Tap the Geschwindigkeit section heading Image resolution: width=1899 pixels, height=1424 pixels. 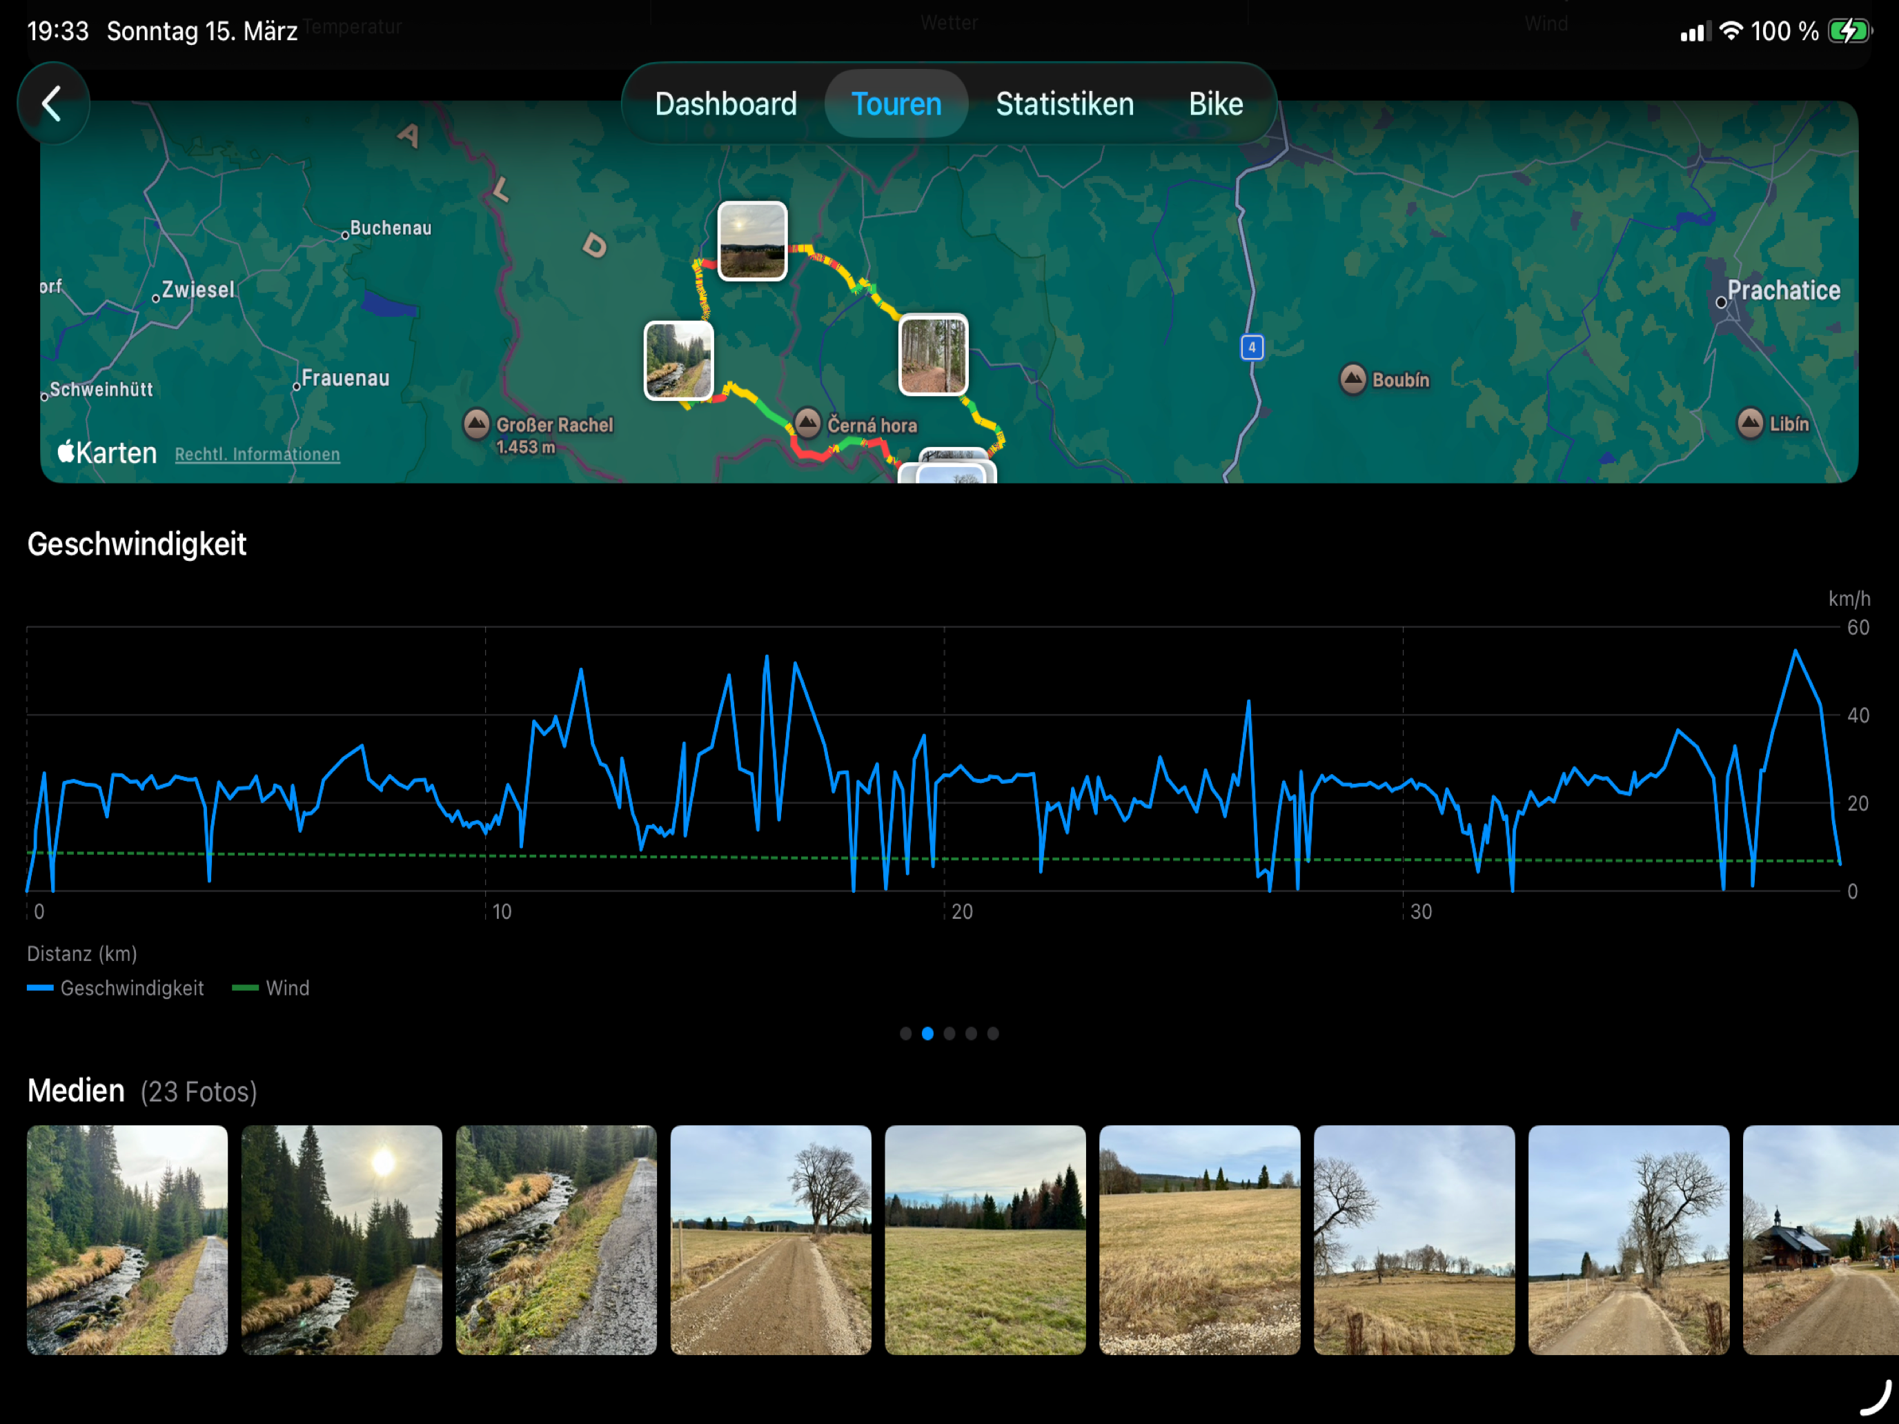(x=137, y=544)
